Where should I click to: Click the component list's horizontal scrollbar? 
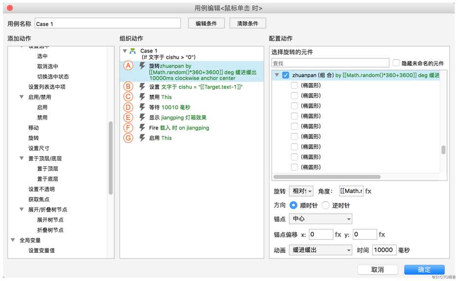(x=326, y=177)
